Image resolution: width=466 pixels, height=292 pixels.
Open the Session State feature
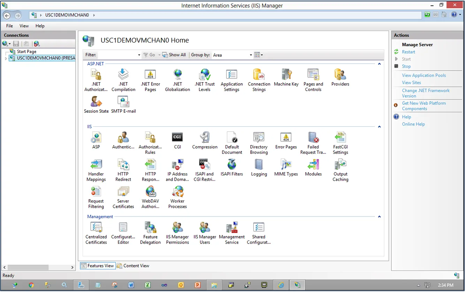point(96,104)
